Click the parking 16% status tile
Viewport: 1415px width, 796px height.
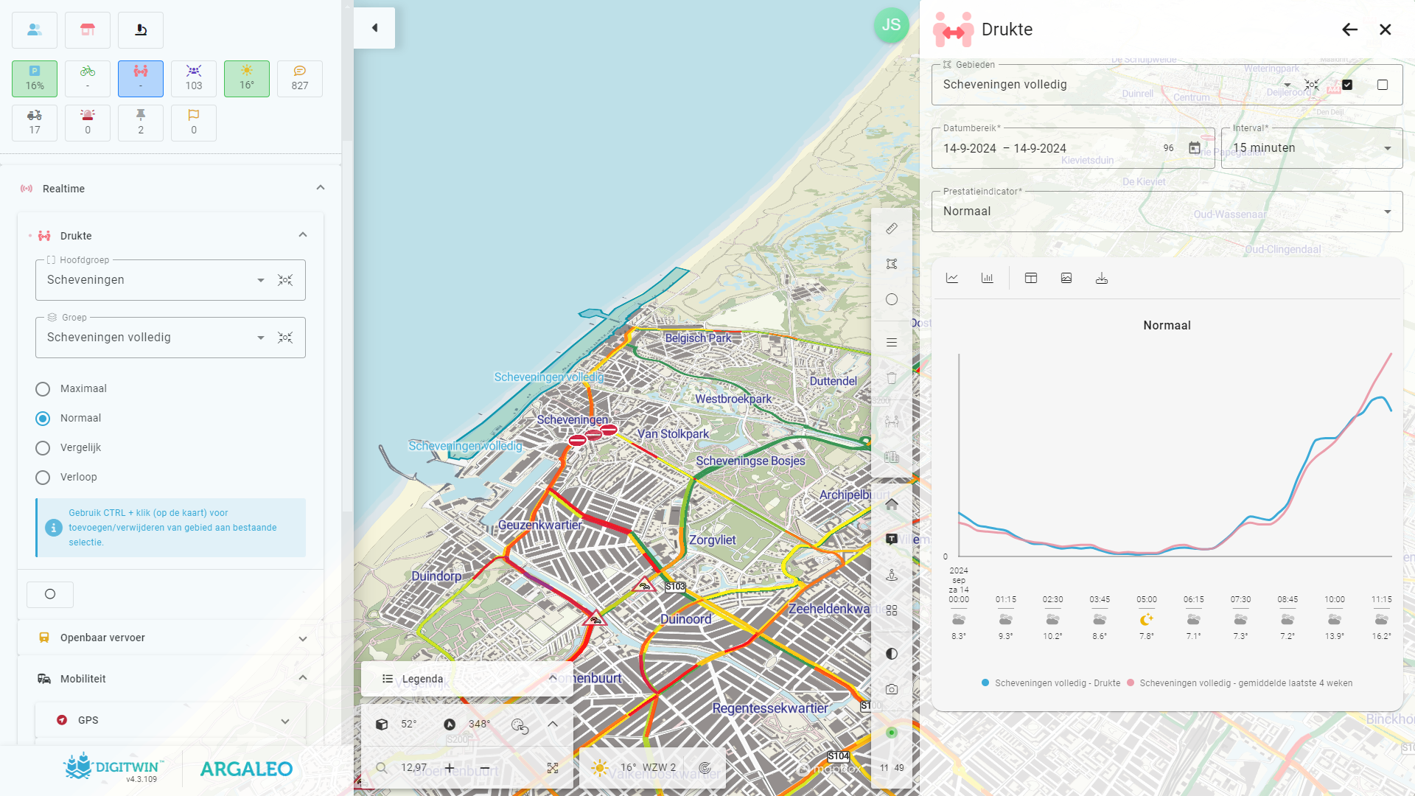coord(35,78)
